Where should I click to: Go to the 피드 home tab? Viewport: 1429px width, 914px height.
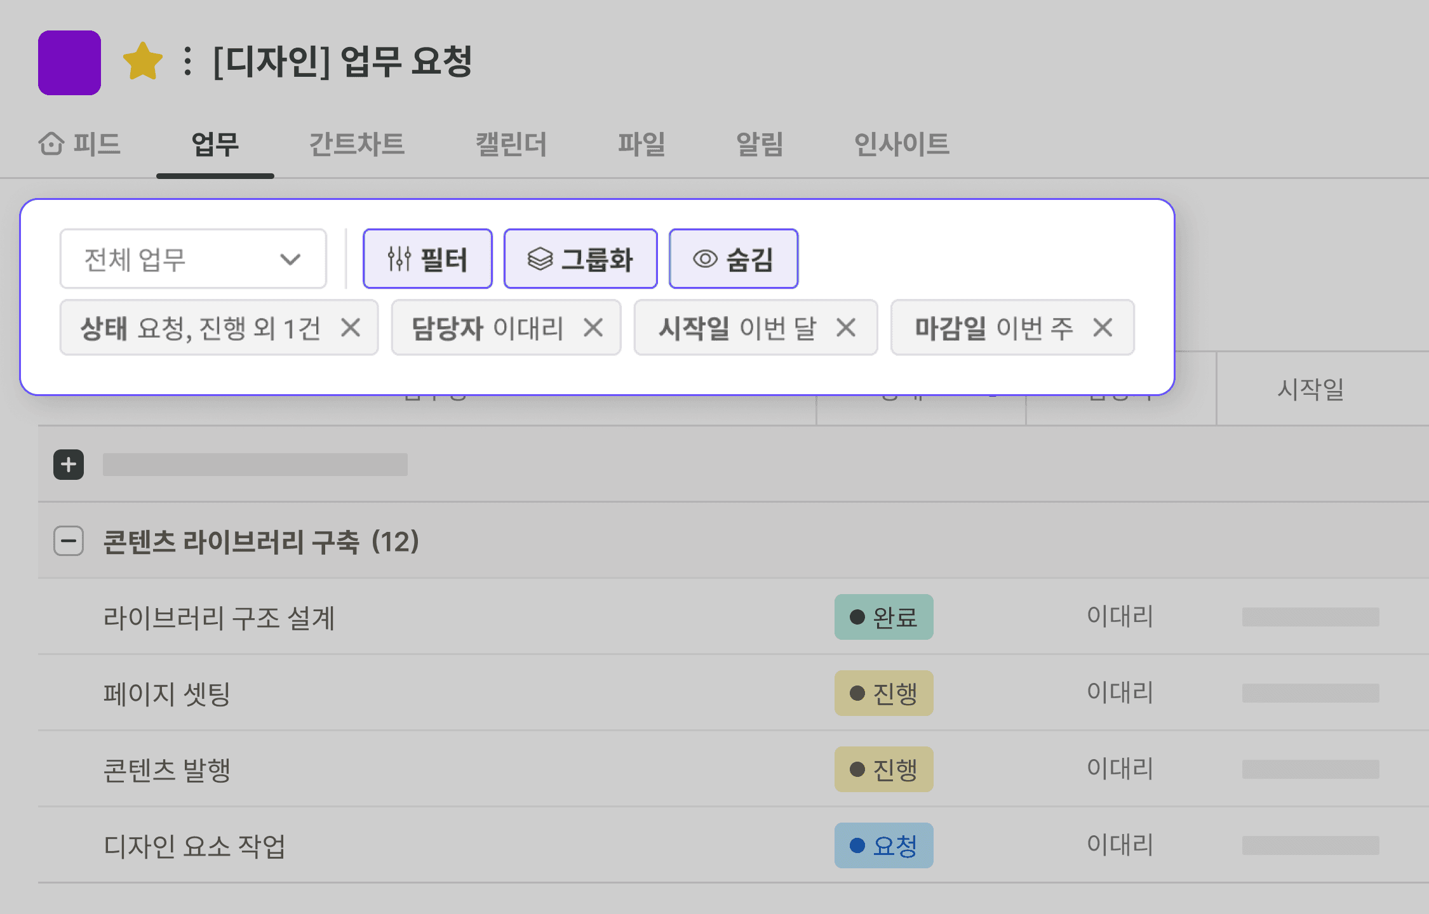coord(80,144)
